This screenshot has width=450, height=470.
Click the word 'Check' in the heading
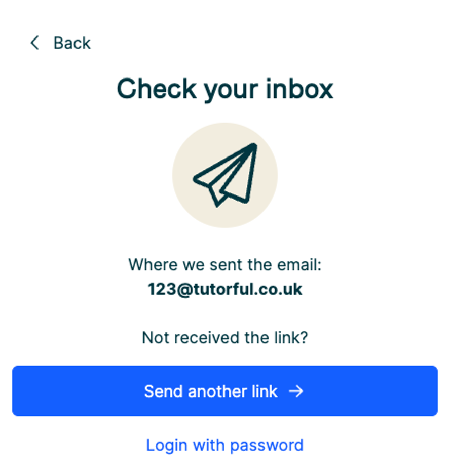(x=157, y=89)
